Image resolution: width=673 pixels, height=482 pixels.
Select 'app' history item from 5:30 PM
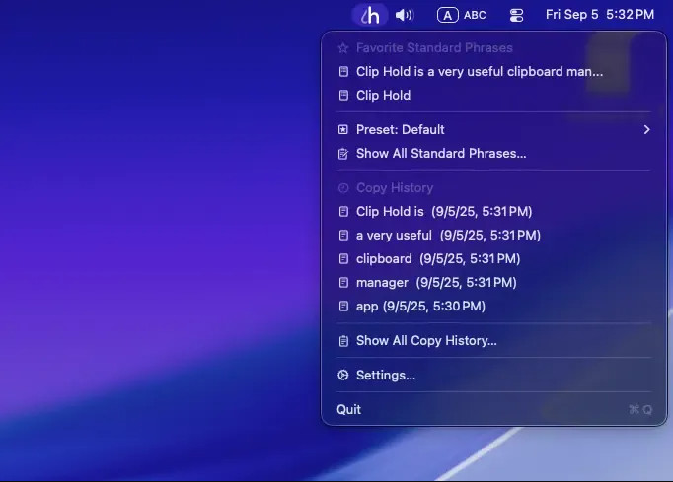pos(494,306)
